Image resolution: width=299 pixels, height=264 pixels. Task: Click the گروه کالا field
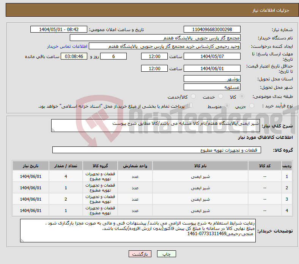coord(156,150)
